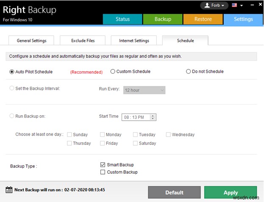
Task: Click the Backup Type label
Action: 24,166
